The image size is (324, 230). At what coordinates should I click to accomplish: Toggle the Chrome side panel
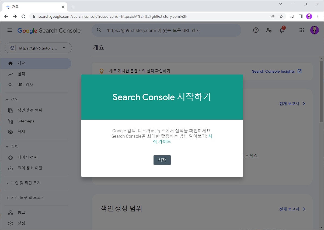tap(301, 16)
